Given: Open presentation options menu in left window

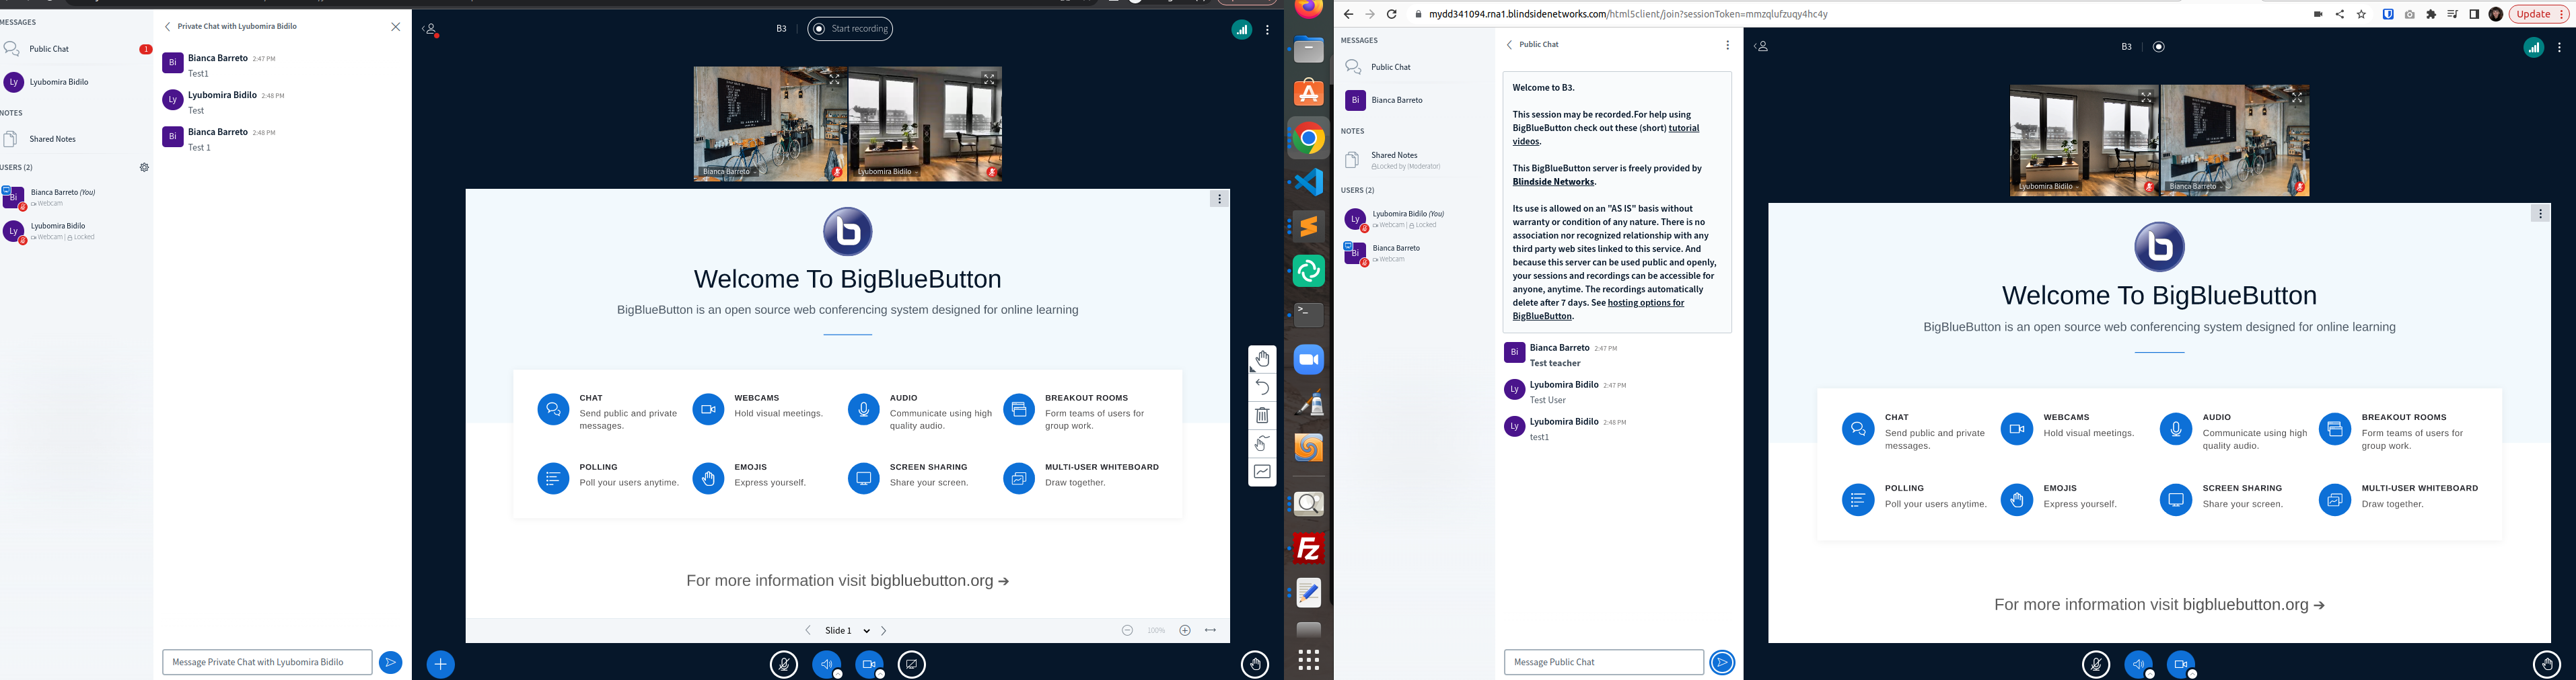Looking at the screenshot, I should 1219,199.
